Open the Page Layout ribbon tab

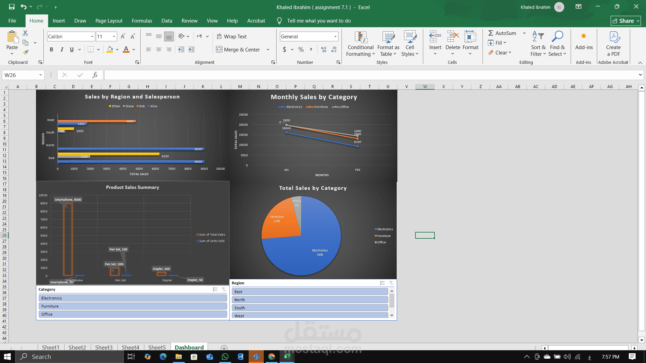click(109, 21)
